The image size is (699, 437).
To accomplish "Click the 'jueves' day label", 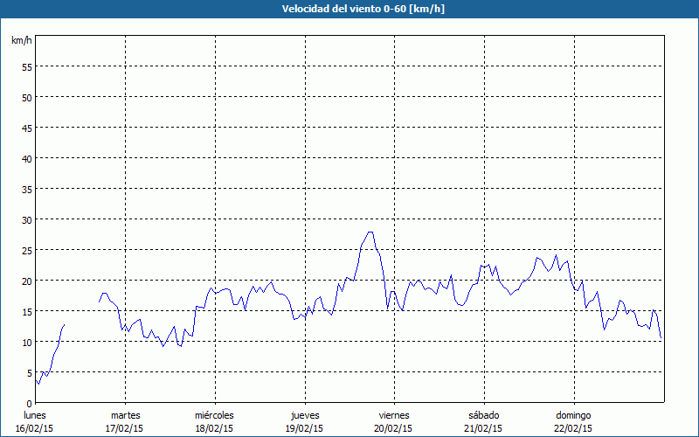I will tap(304, 415).
